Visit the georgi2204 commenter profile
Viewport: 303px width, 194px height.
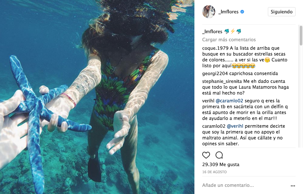tap(215, 73)
